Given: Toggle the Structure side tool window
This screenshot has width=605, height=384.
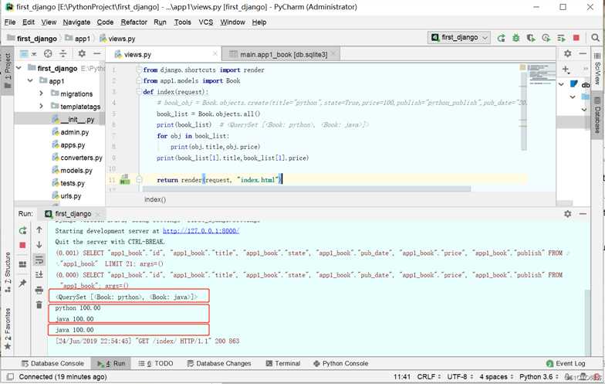Looking at the screenshot, I should (x=8, y=272).
